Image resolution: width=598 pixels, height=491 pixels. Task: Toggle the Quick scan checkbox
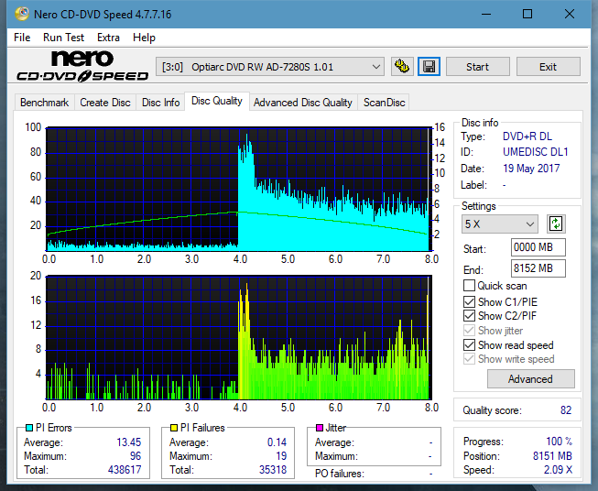469,286
